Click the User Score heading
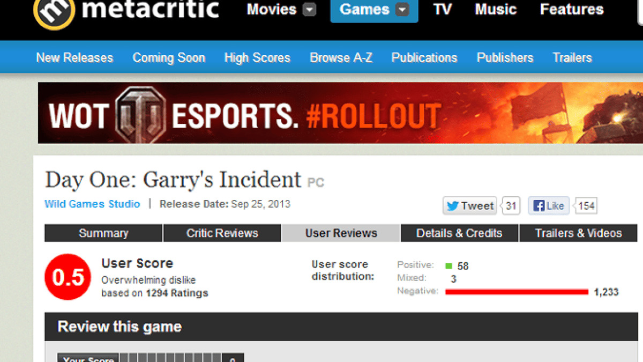The height and width of the screenshot is (362, 643). [x=137, y=263]
